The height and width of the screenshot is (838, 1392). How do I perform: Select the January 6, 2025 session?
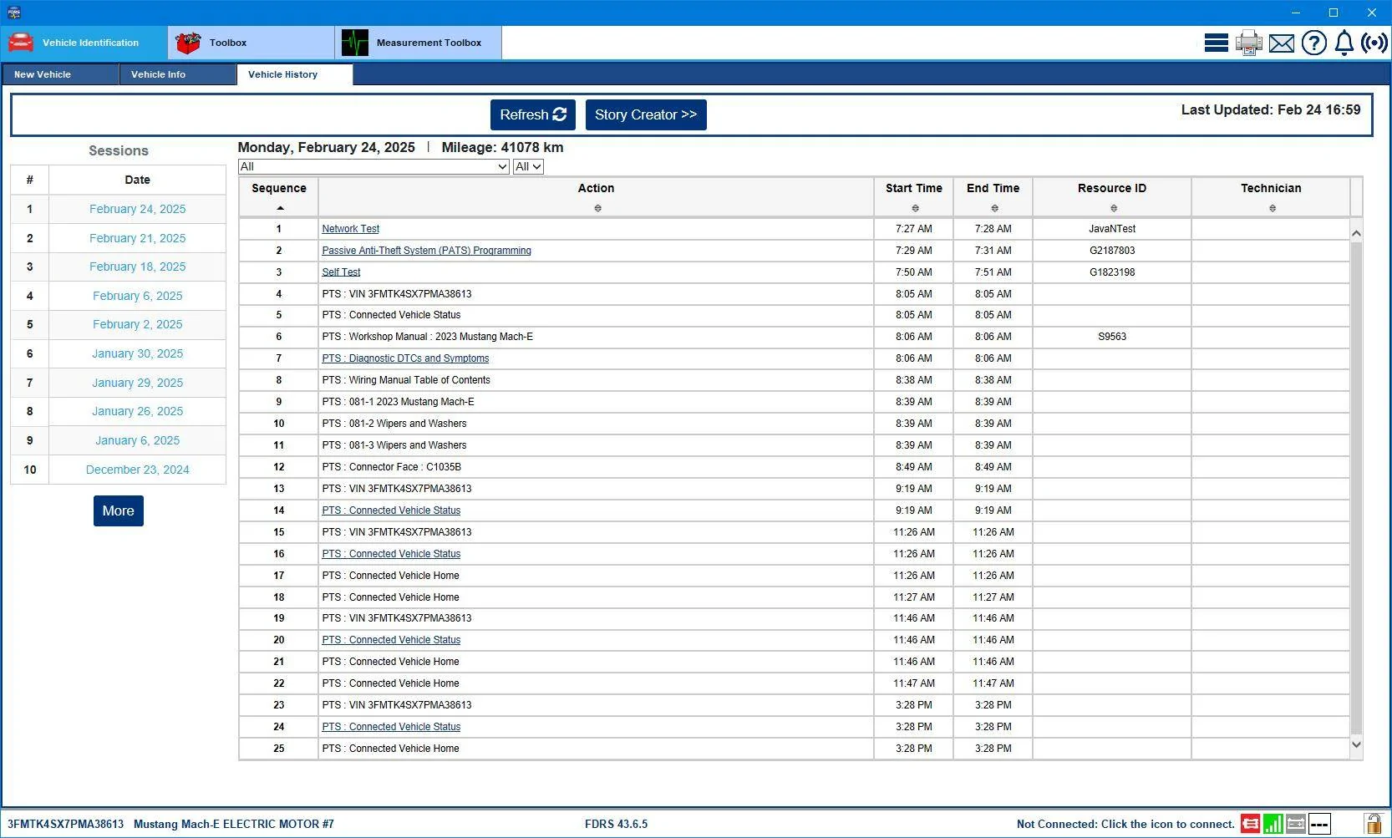pos(138,440)
